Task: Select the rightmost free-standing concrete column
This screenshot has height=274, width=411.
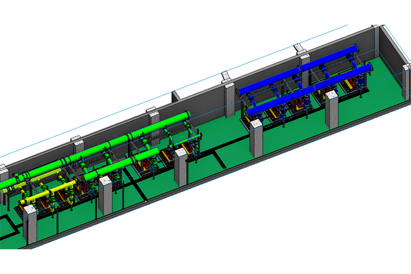Action: (332, 109)
